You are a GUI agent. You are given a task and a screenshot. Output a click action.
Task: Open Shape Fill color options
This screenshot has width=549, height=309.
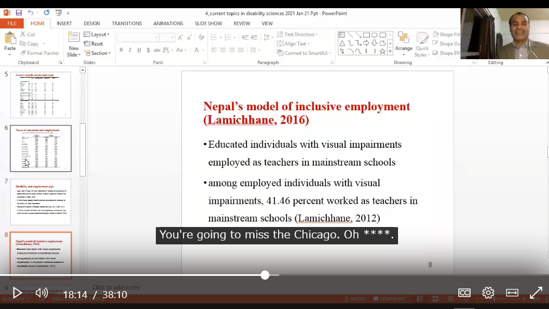446,34
